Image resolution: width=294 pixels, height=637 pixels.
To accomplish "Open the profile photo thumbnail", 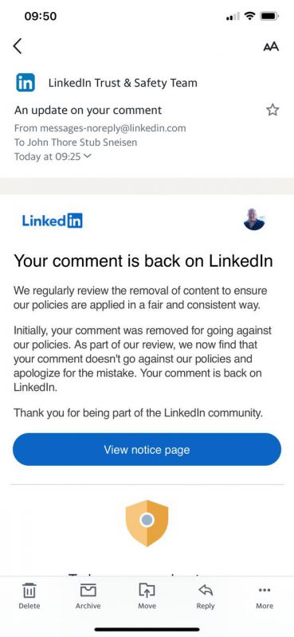I will [254, 220].
